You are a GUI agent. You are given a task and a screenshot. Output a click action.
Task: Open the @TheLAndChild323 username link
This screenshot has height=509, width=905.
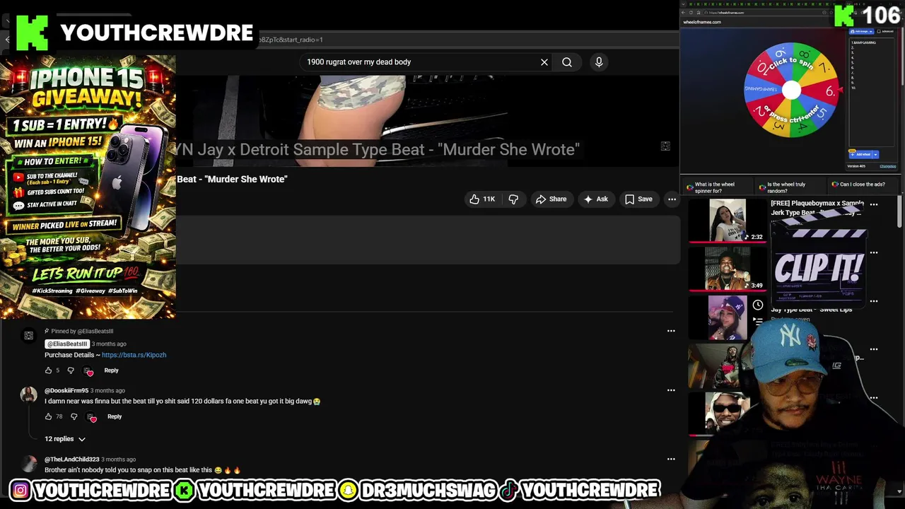pos(71,460)
